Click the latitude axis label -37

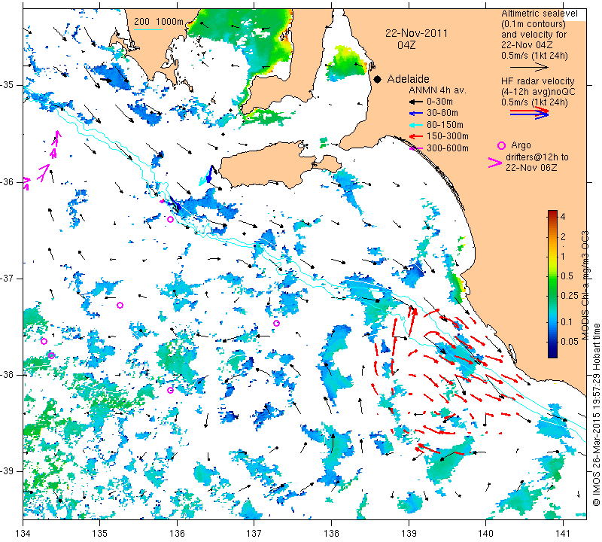coord(8,278)
